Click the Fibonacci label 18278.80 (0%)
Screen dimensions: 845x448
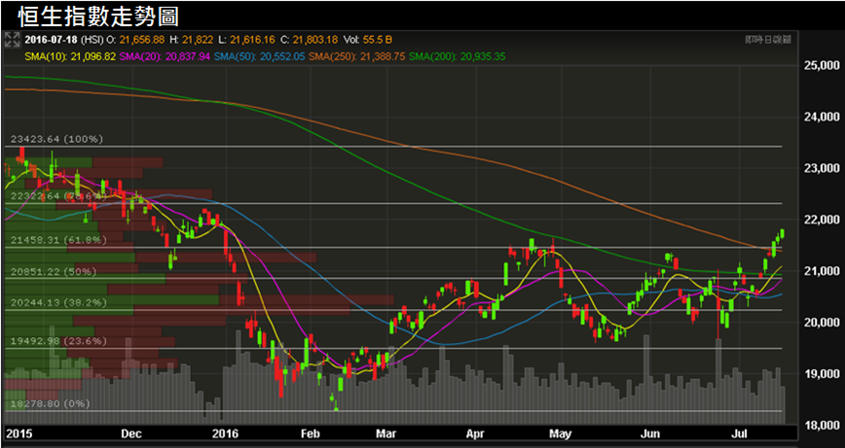[50, 403]
